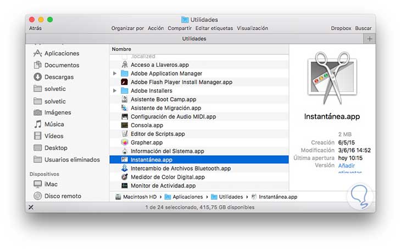
Task: Open Aplicaciones in the sidebar
Action: click(56, 53)
